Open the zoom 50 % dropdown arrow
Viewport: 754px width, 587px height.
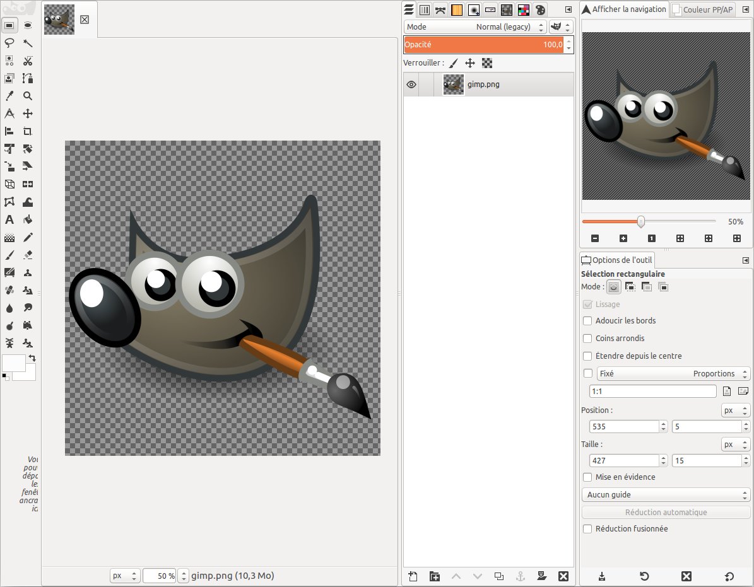pyautogui.click(x=183, y=576)
